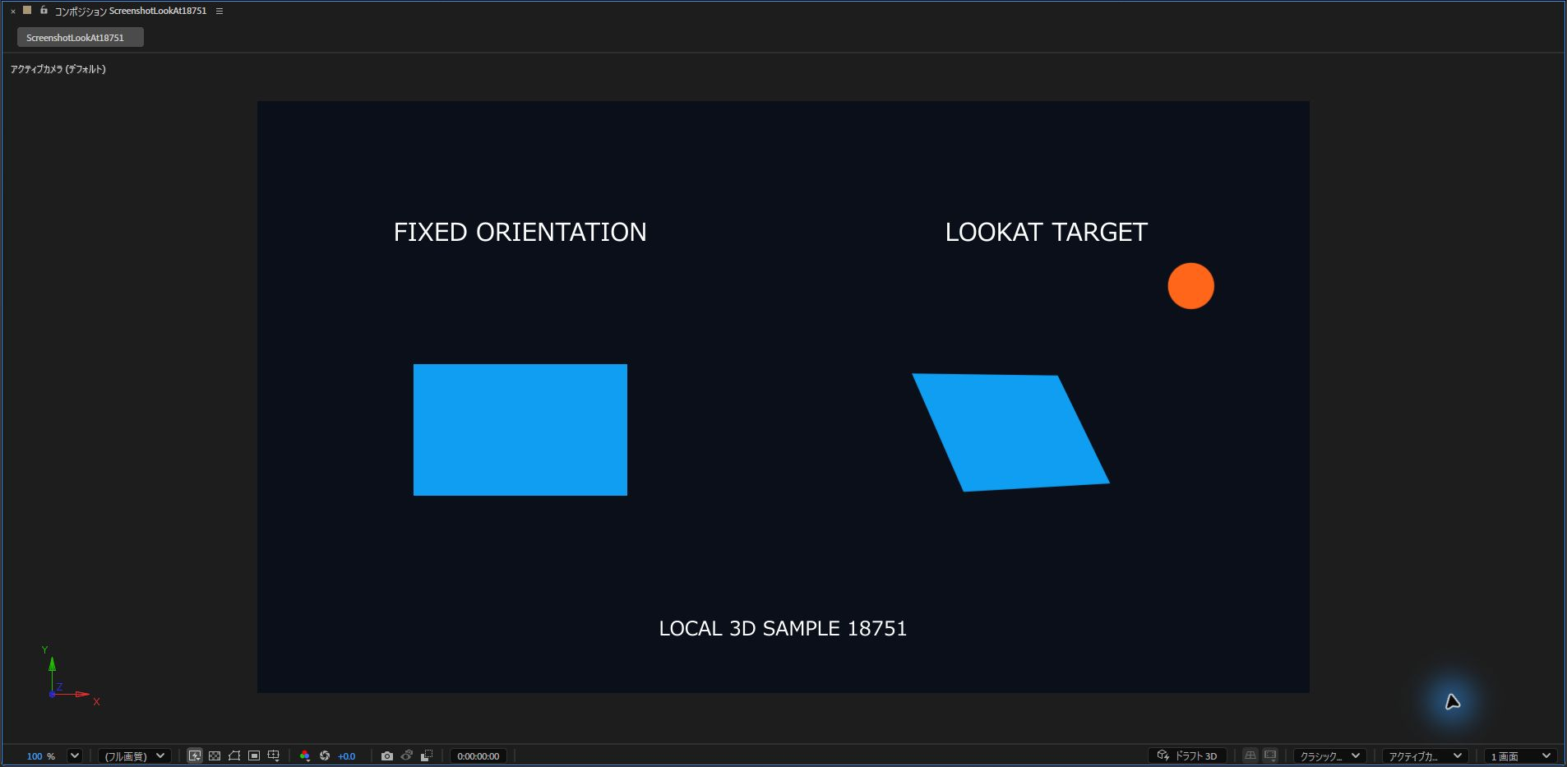Toggle extended viewer icon
The width and height of the screenshot is (1567, 767).
coord(1270,755)
